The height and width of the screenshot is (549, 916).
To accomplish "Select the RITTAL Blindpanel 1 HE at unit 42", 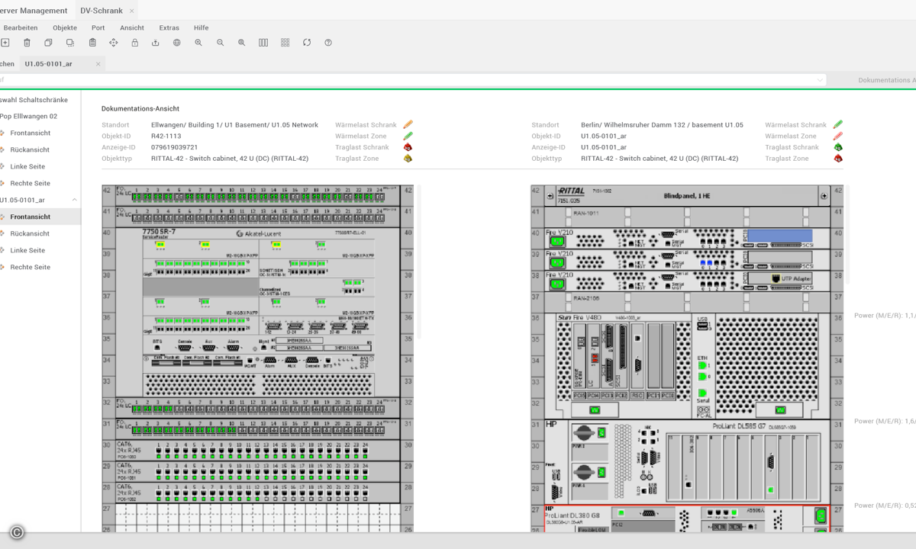I will tap(686, 196).
